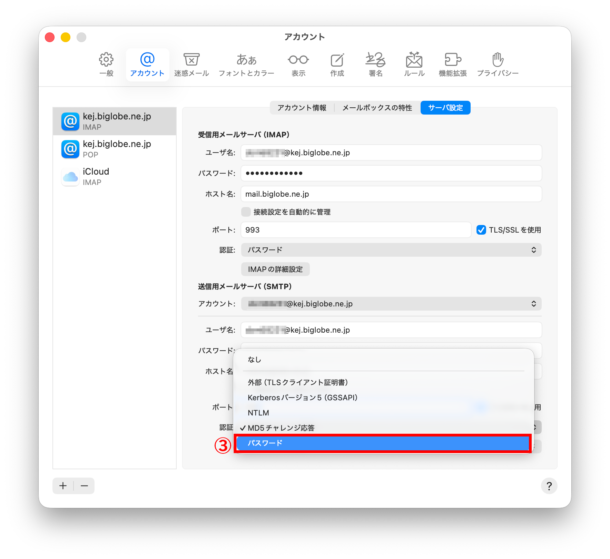The image size is (610, 559).
Task: Expand the IMAP 認証 パスワード dropdown
Action: (391, 250)
